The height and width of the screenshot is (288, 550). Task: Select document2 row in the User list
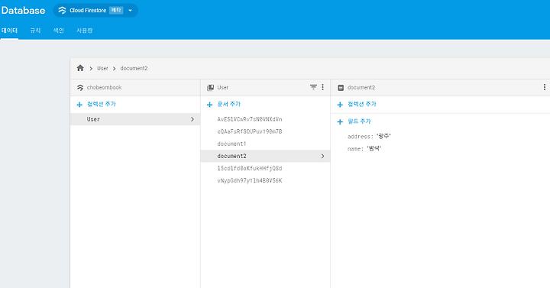[265, 156]
